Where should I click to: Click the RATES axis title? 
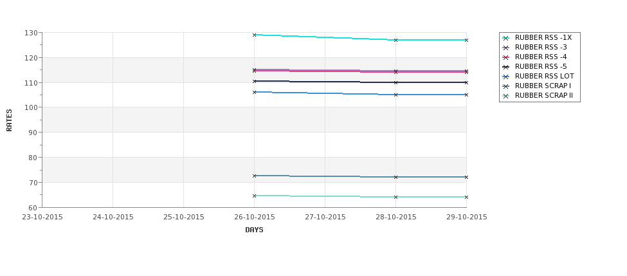click(9, 120)
